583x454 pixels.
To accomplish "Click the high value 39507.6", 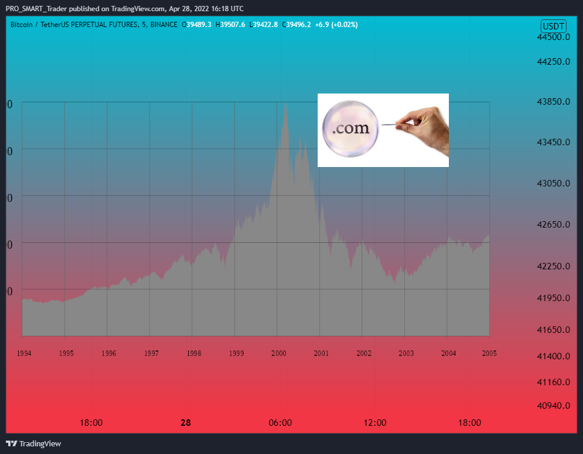I will pos(232,25).
